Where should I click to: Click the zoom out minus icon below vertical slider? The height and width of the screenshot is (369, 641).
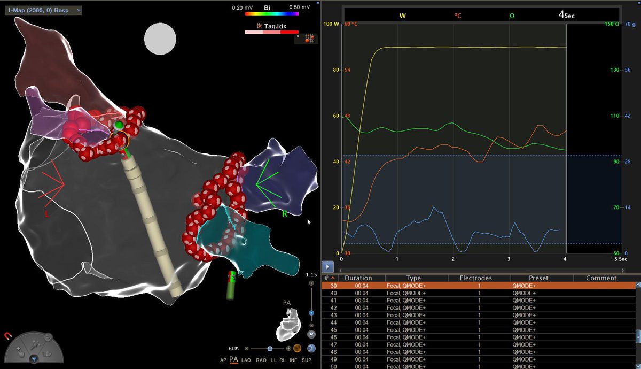(311, 326)
